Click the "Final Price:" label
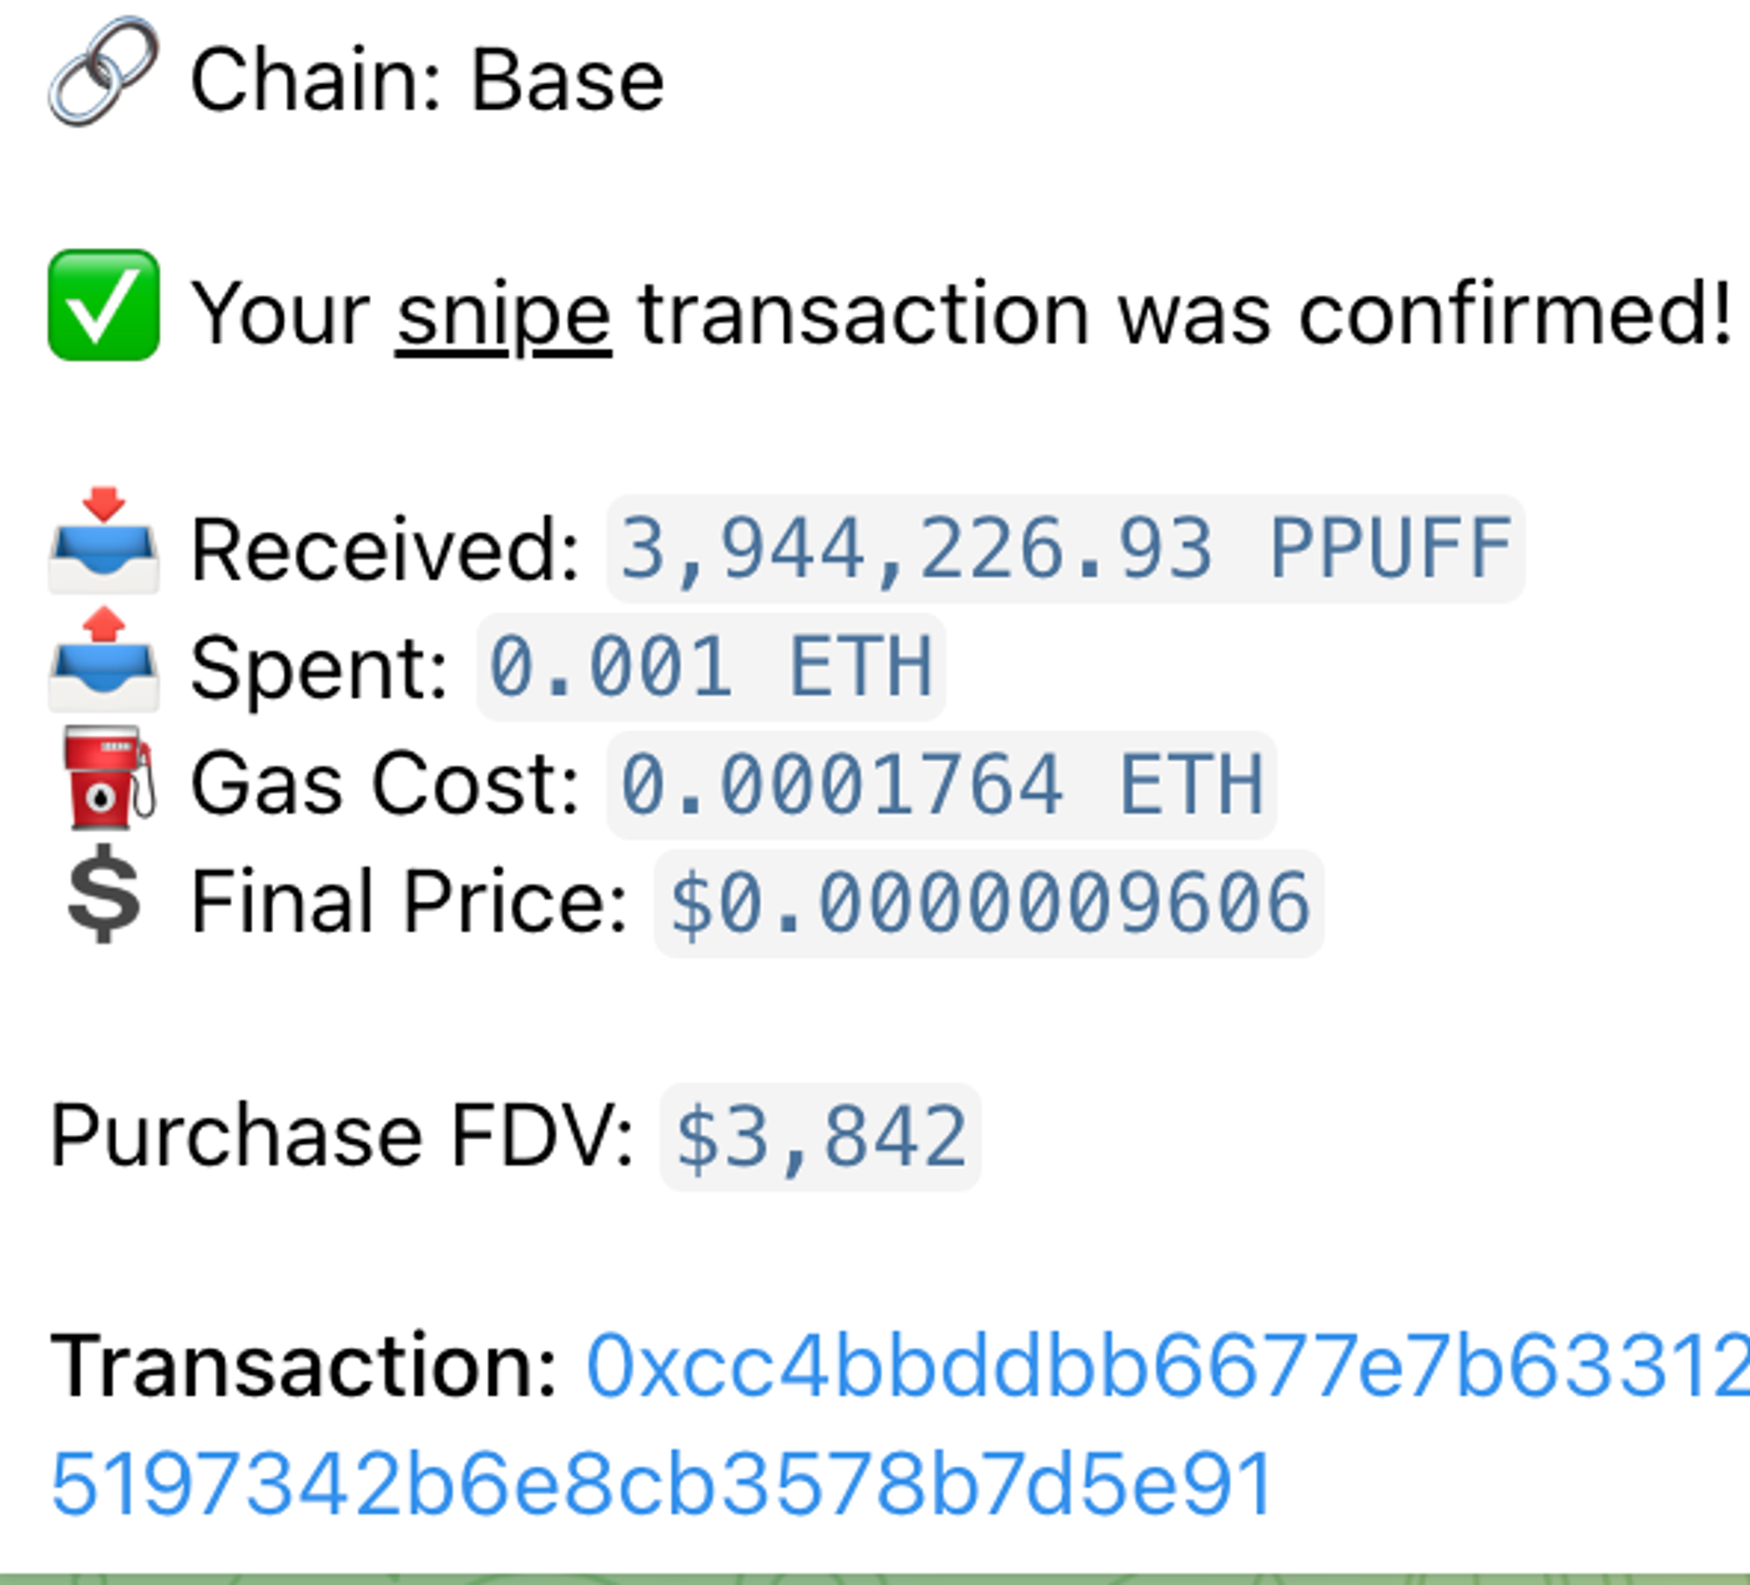Viewport: 1750px width, 1585px height. [x=409, y=902]
